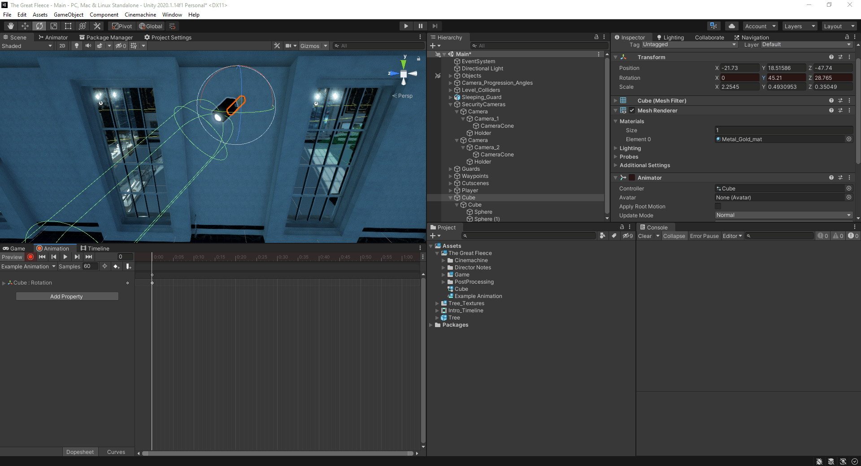Switch to Navigation tab
The height and width of the screenshot is (466, 861).
751,37
